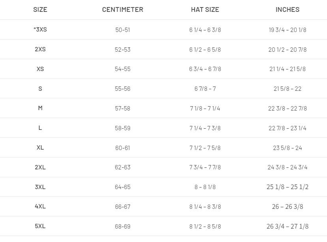Click the 57-58 centimeter value
327x242 pixels.
pyautogui.click(x=122, y=108)
